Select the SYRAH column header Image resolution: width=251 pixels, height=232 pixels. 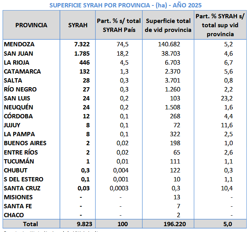(x=78, y=25)
